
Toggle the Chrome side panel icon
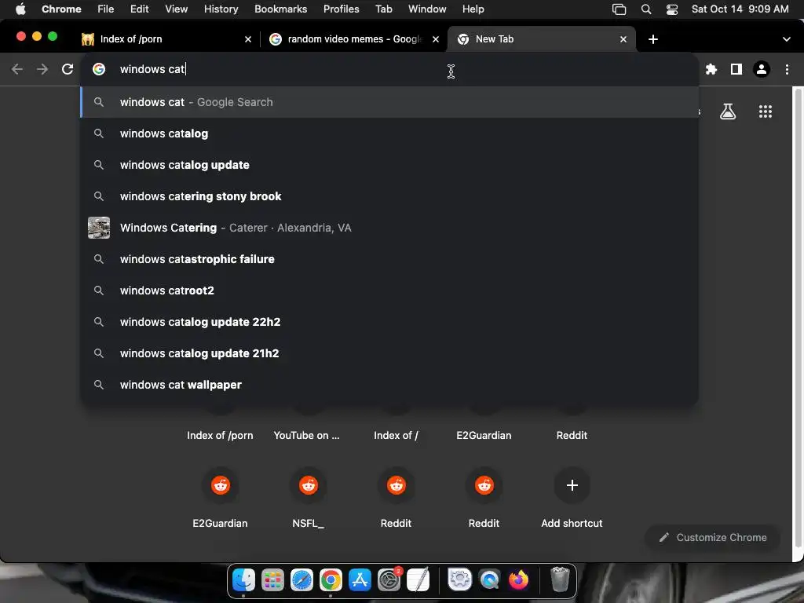click(736, 69)
